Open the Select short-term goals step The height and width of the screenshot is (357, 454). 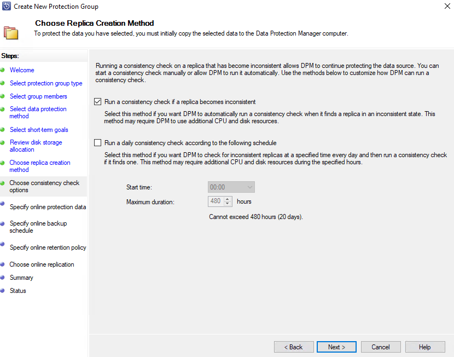pyautogui.click(x=39, y=130)
